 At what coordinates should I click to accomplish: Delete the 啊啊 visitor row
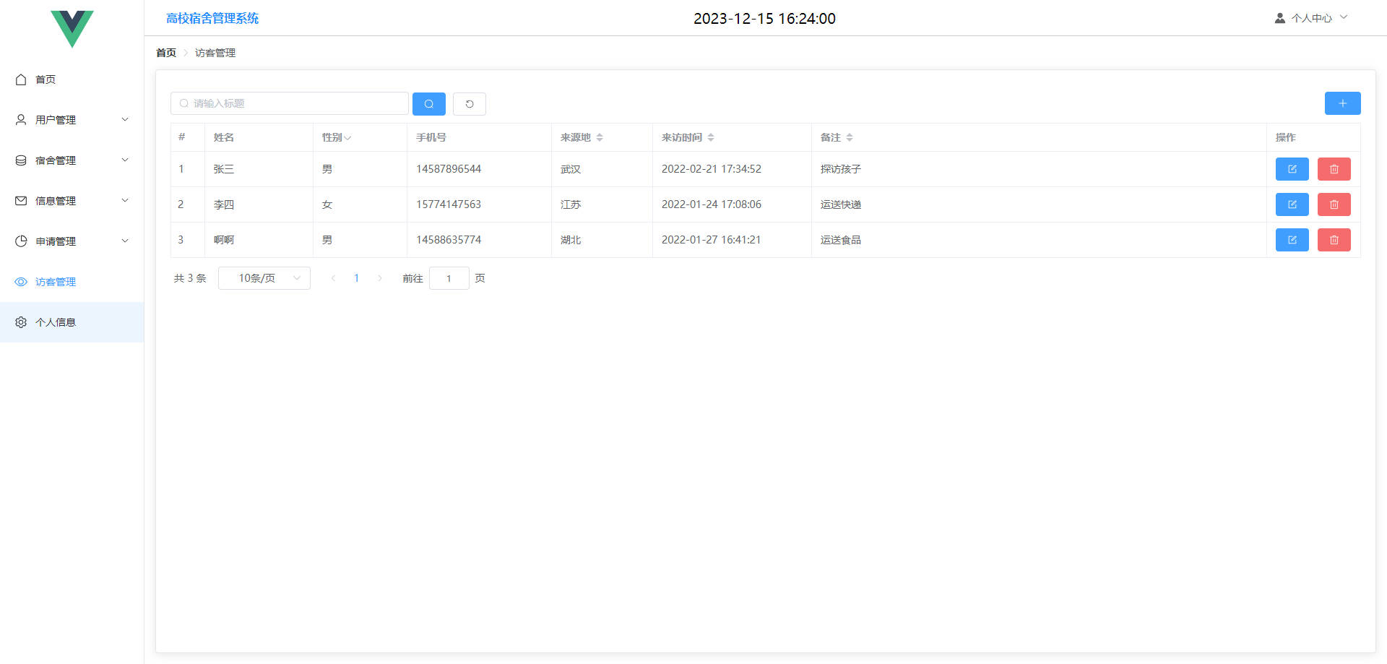[x=1334, y=240]
